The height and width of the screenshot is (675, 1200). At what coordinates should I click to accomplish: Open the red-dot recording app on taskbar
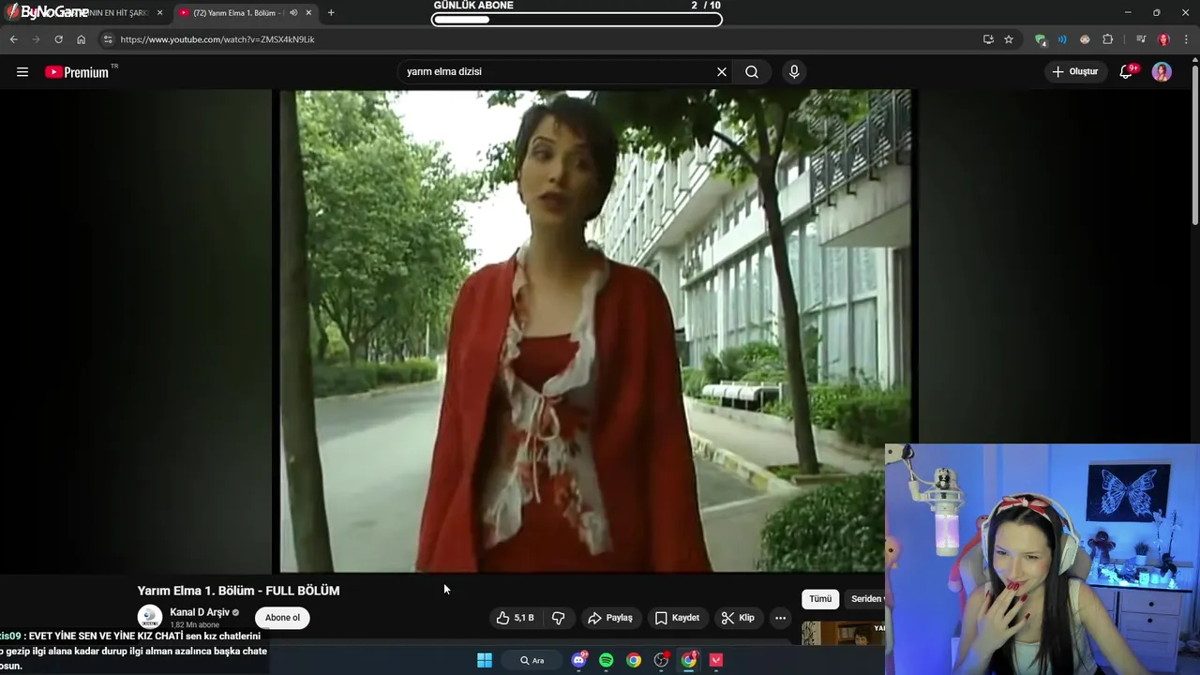click(x=662, y=660)
